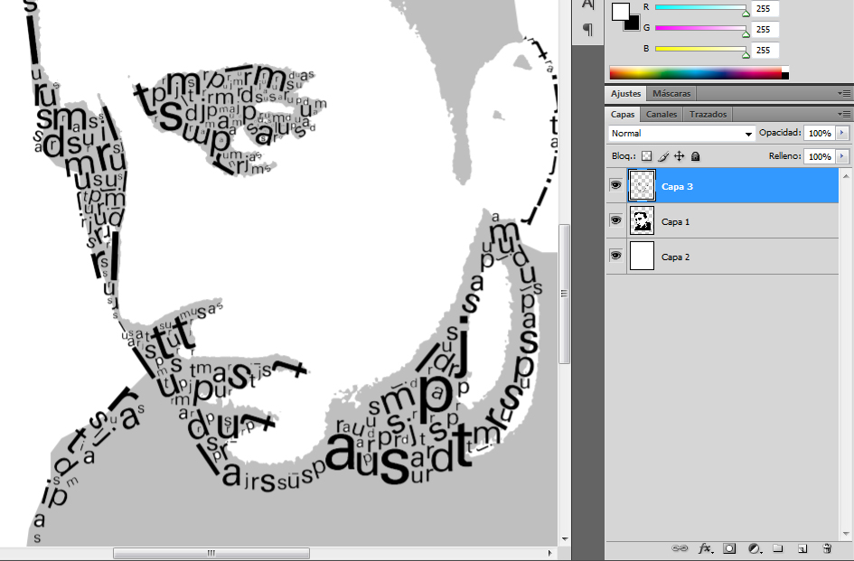Viewport: 854px width, 561px height.
Task: Lock layer position move icon
Action: coord(680,156)
